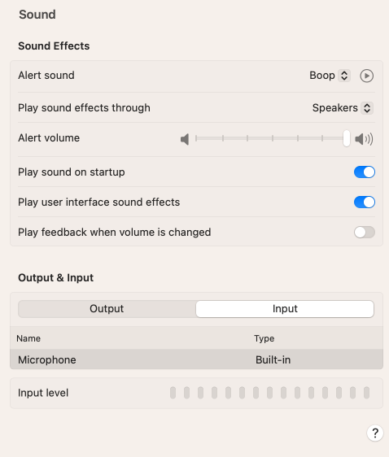Switch to the Output tab

107,309
